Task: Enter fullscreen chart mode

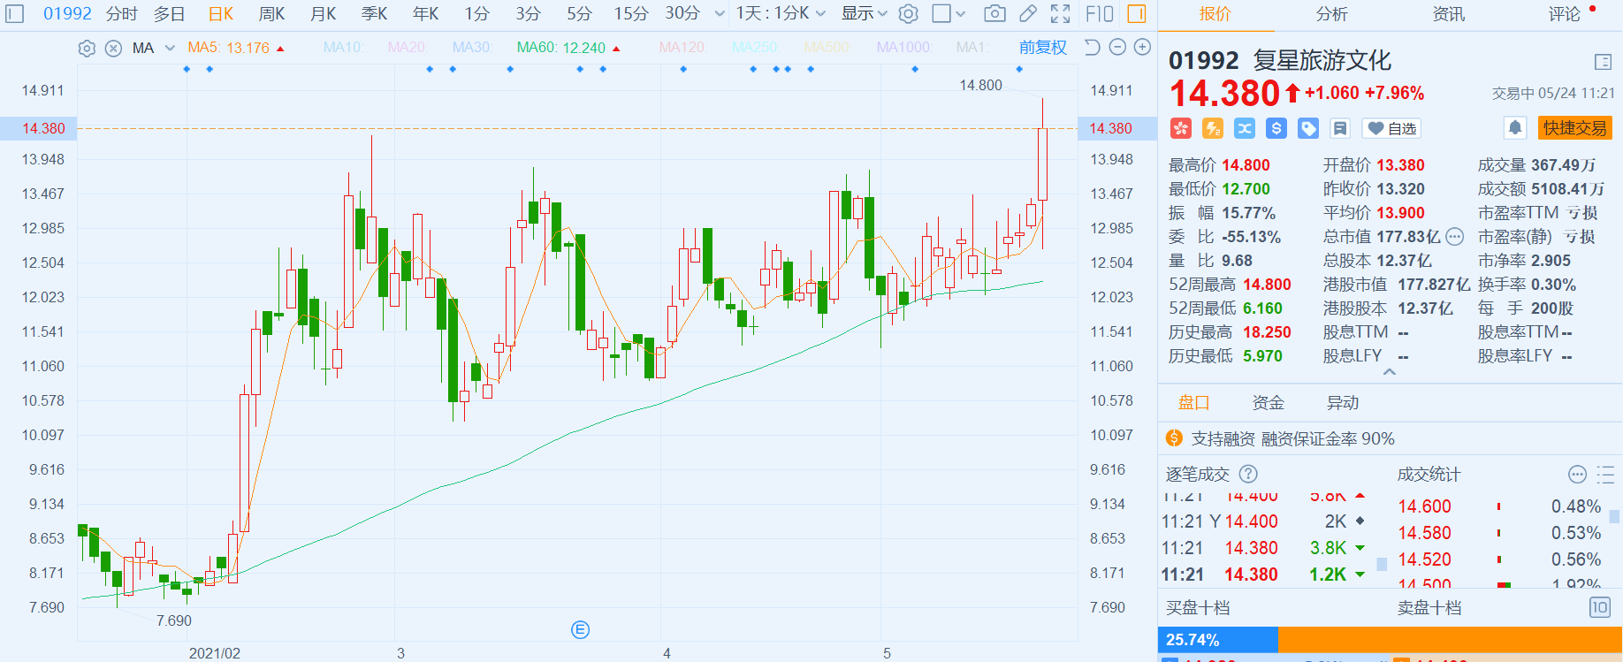Action: tap(1060, 13)
